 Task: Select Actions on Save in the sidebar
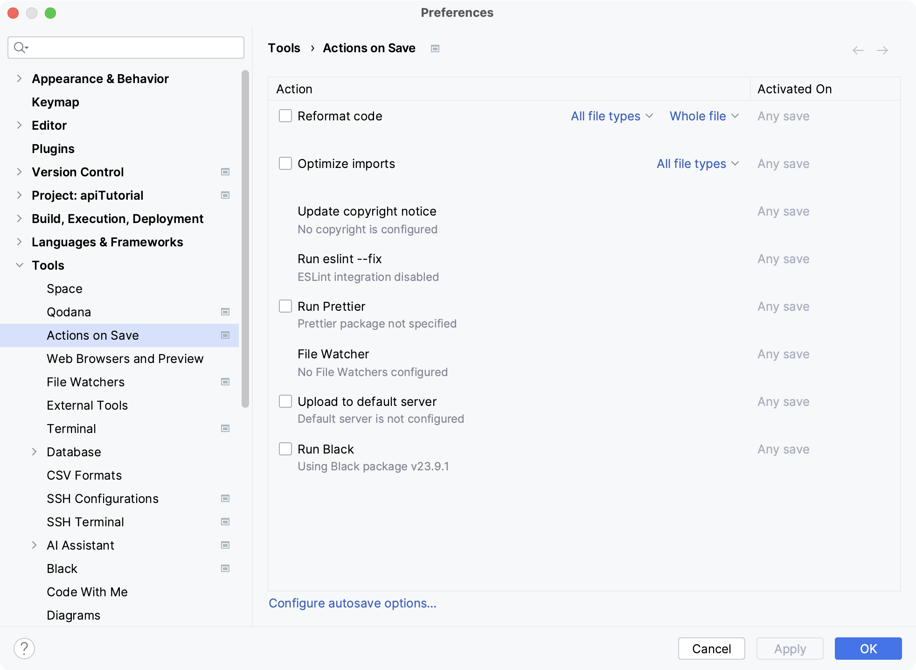[x=92, y=335]
